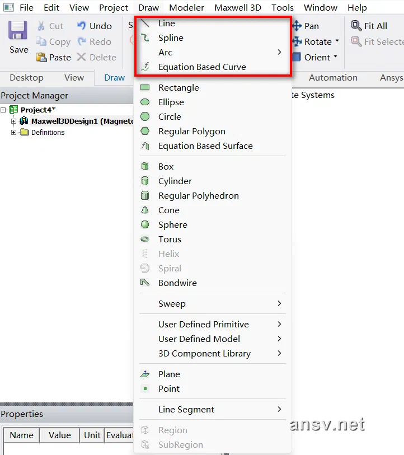Click the Unit column header

pyautogui.click(x=92, y=435)
